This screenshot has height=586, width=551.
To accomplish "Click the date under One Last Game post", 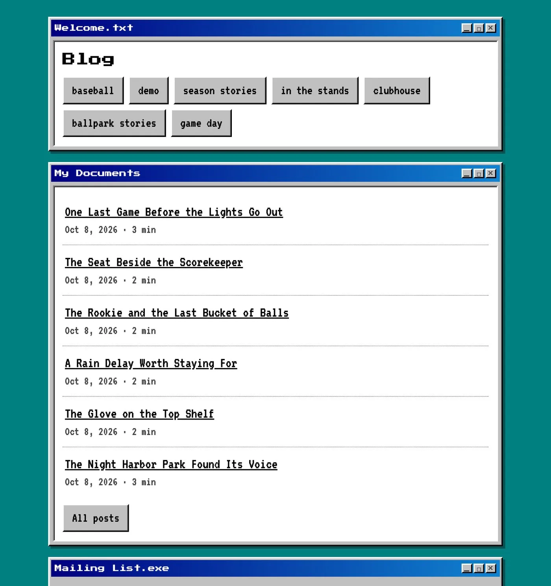I will tap(91, 230).
